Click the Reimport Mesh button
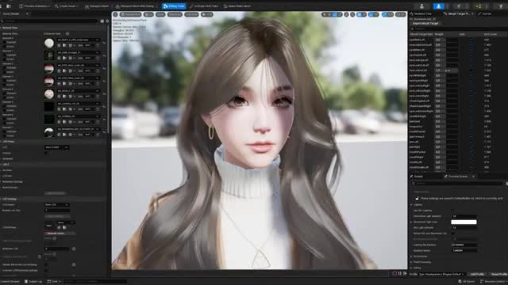Screen dimensions: 508x285 pos(97,6)
